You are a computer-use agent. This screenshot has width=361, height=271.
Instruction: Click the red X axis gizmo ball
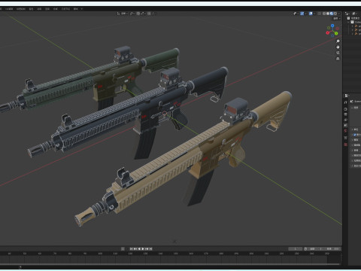(328, 32)
